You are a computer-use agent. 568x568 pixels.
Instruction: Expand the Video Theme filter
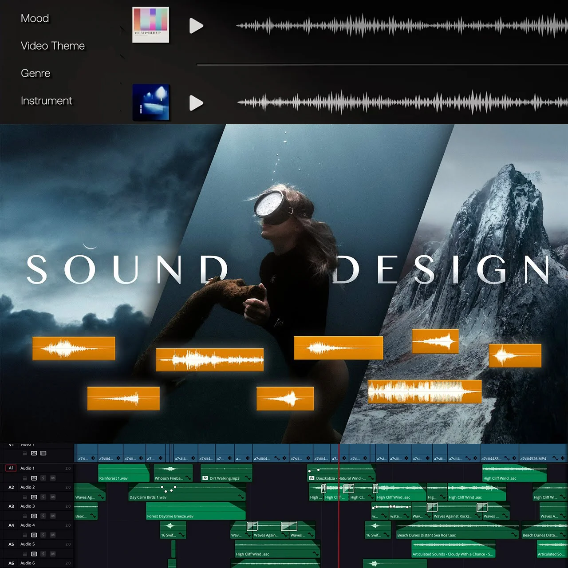click(52, 46)
